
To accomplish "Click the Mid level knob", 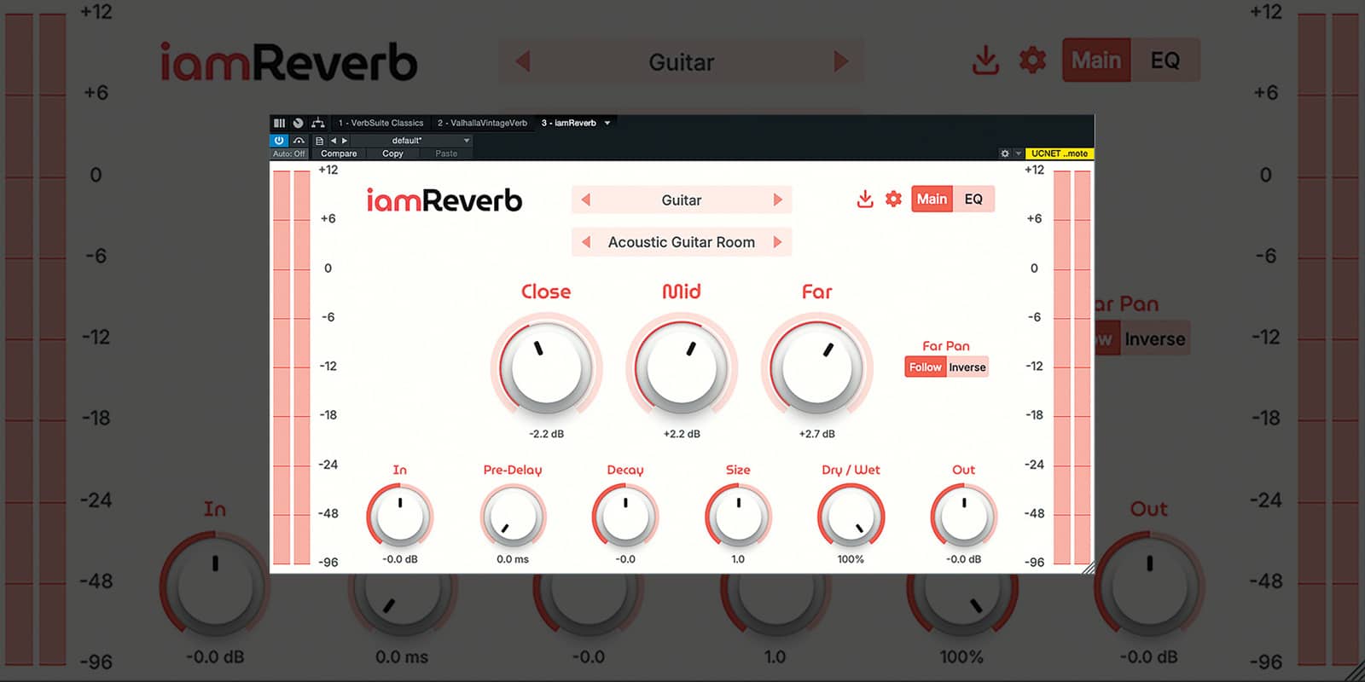I will [682, 367].
